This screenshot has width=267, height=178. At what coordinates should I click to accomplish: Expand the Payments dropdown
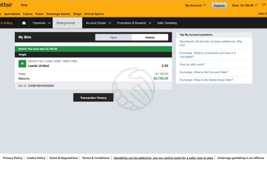point(41,23)
